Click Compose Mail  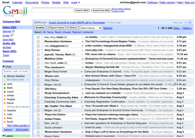pyautogui.click(x=11, y=22)
